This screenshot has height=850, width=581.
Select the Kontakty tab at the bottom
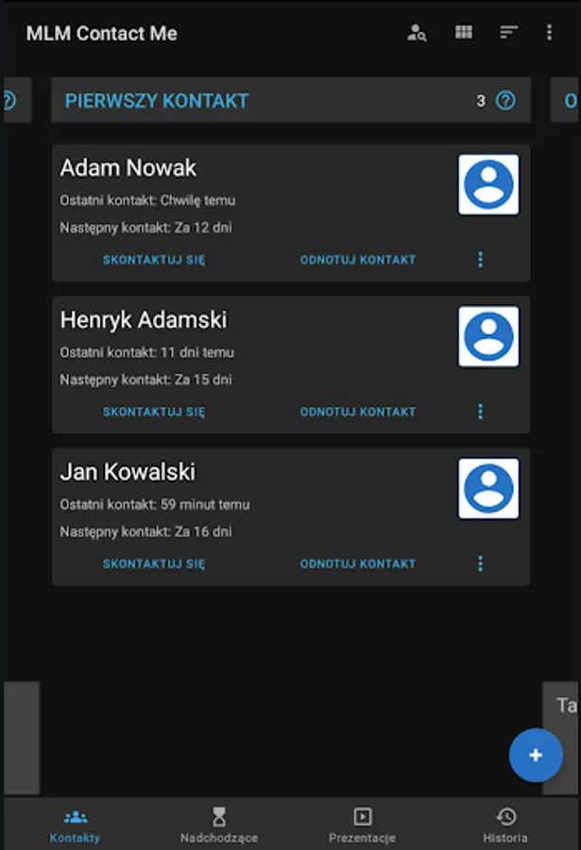(75, 822)
